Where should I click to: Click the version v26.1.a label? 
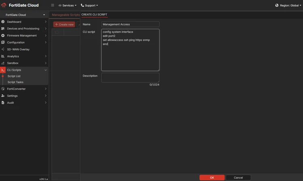pos(44,179)
